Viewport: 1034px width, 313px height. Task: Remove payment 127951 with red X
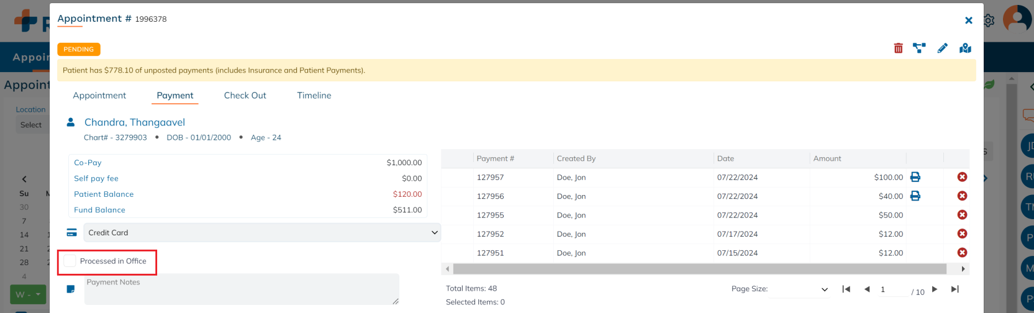pyautogui.click(x=962, y=253)
